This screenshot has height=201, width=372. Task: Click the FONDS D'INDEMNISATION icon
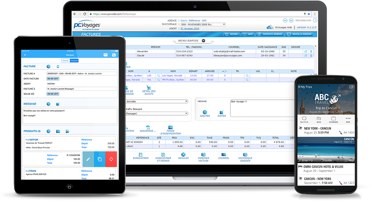click(170, 127)
